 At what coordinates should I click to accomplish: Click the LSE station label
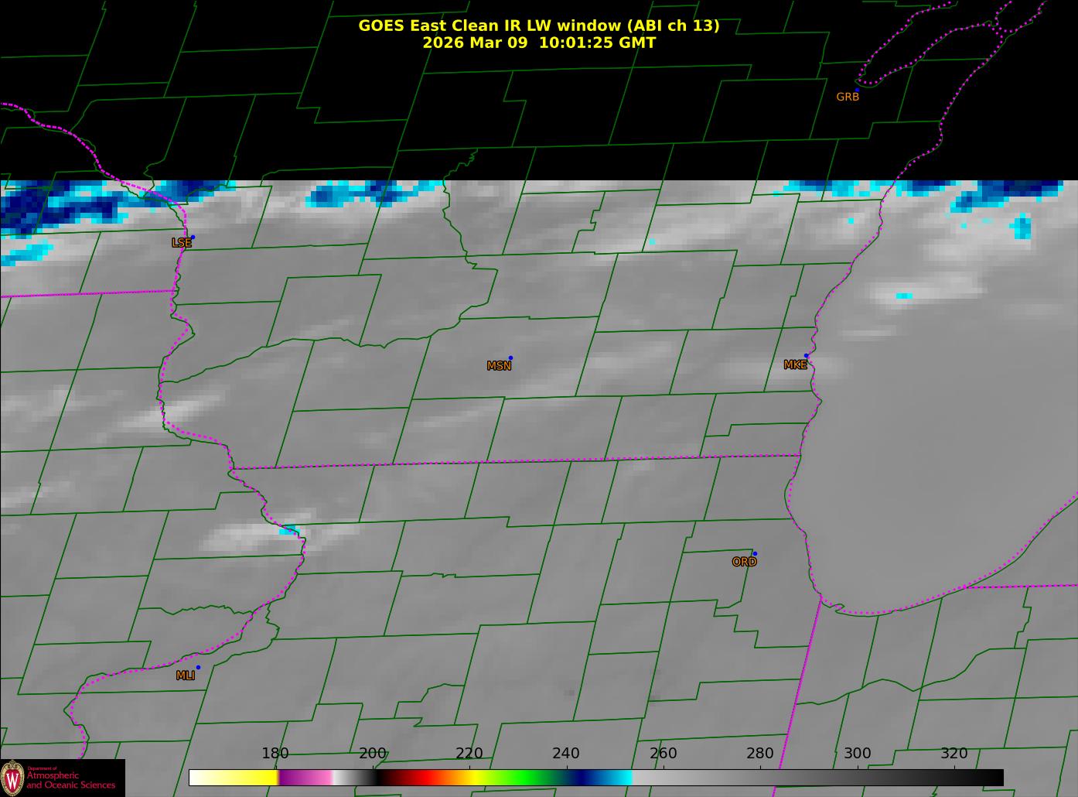pyautogui.click(x=181, y=243)
